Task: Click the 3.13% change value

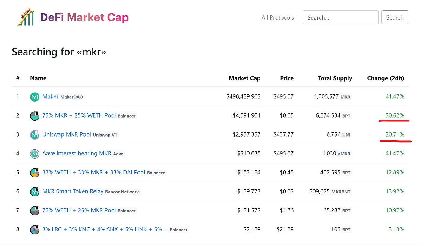Action: (x=396, y=229)
